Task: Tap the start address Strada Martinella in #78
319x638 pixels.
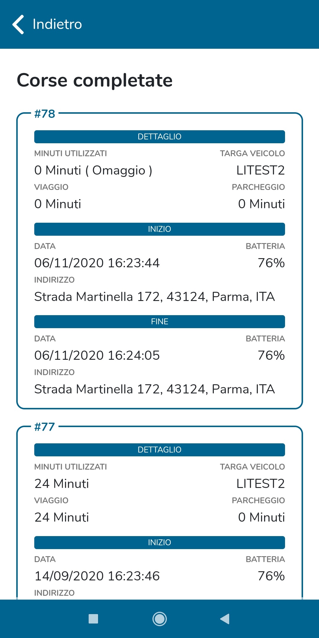Action: point(154,297)
